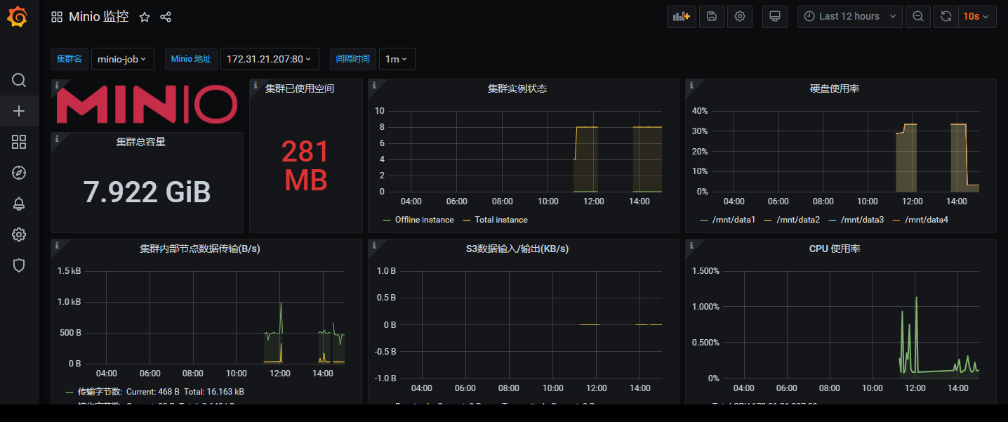Save the dashboard using the save icon
The image size is (1008, 422).
[711, 16]
